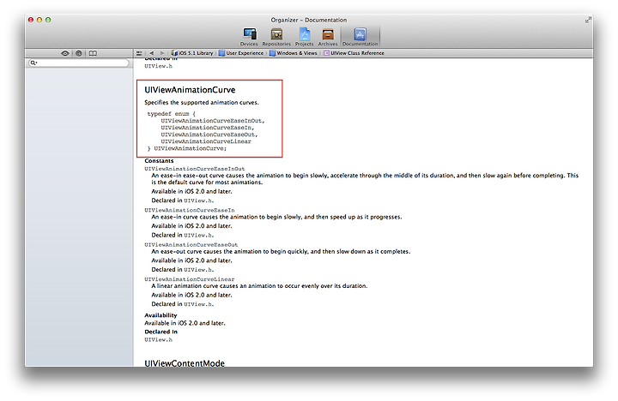The width and height of the screenshot is (618, 401).
Task: Click 'Specifies the supported animation curves.' text
Action: [202, 102]
